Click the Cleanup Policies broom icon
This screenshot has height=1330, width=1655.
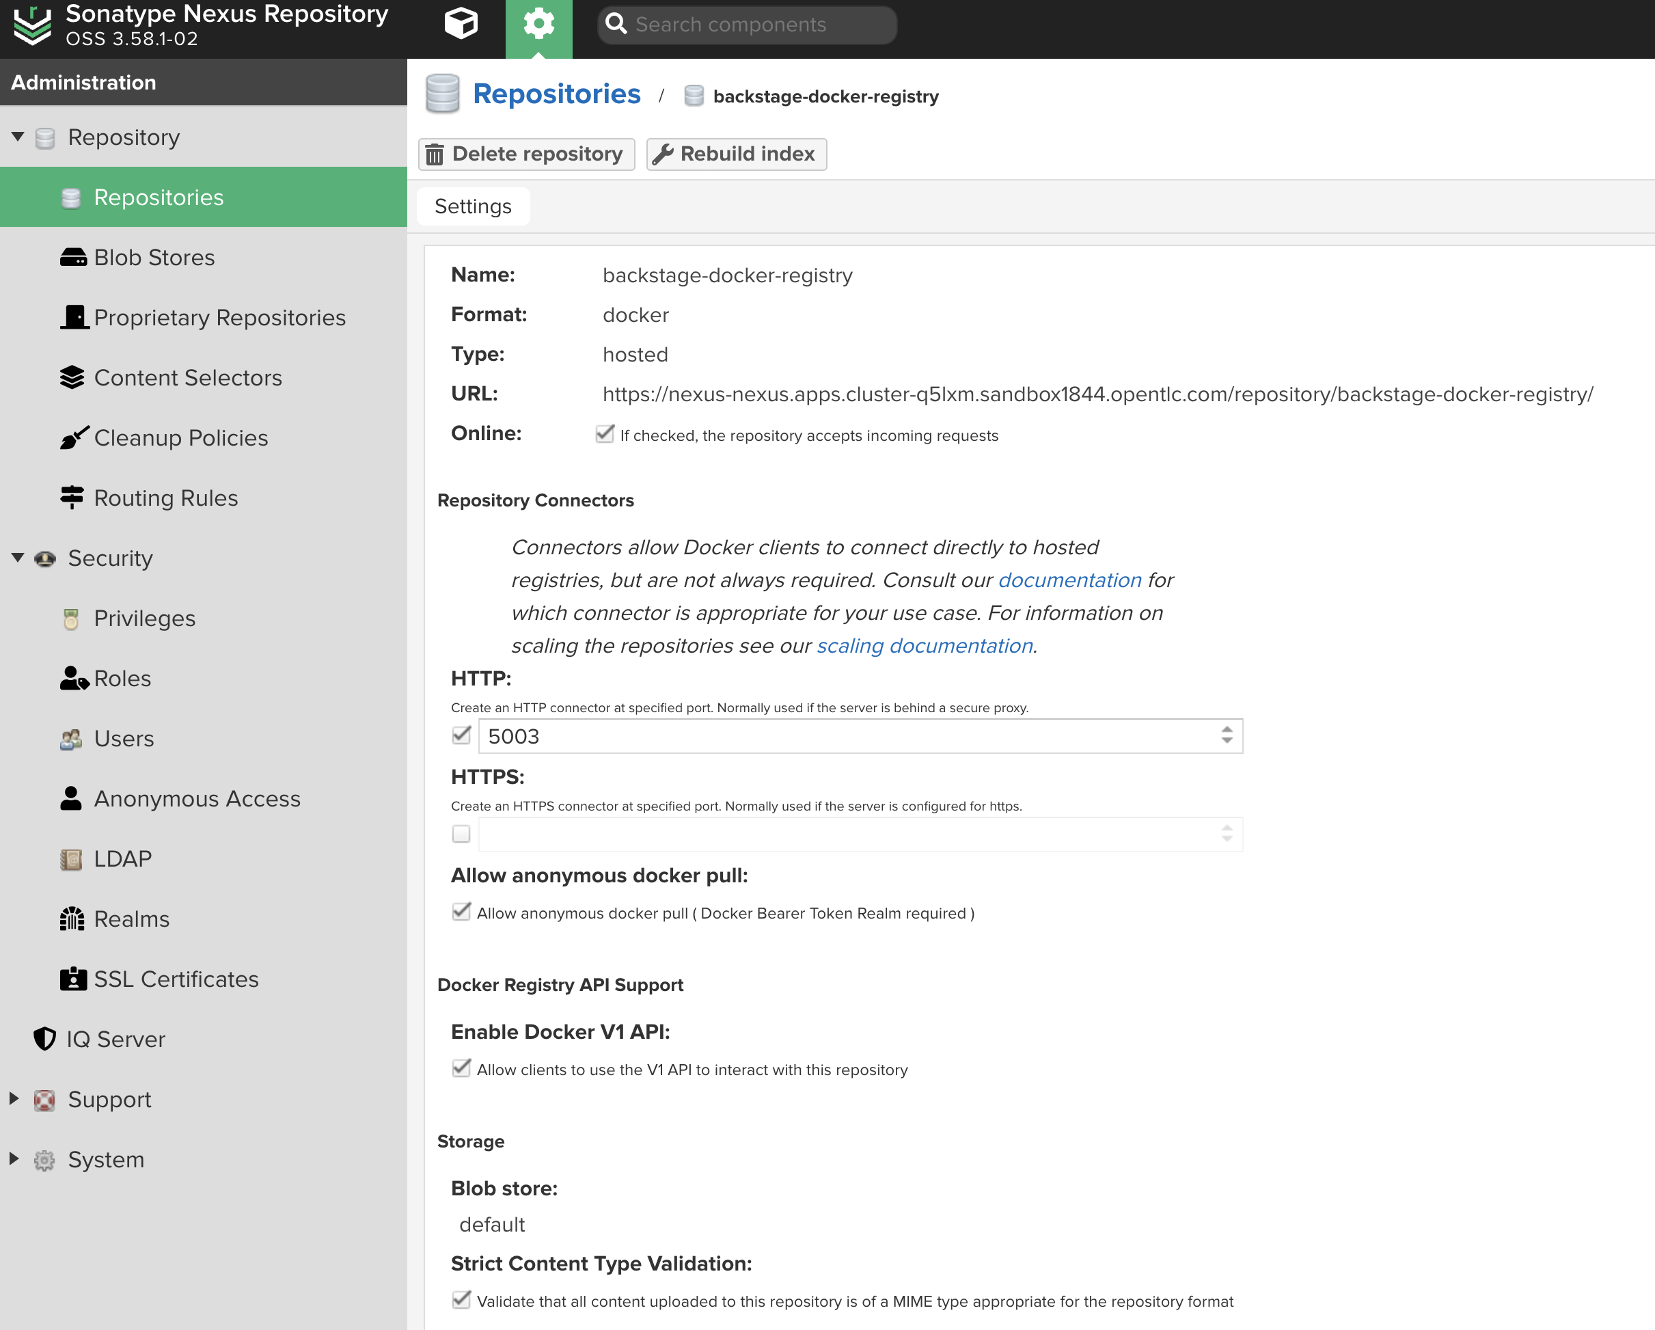coord(74,437)
